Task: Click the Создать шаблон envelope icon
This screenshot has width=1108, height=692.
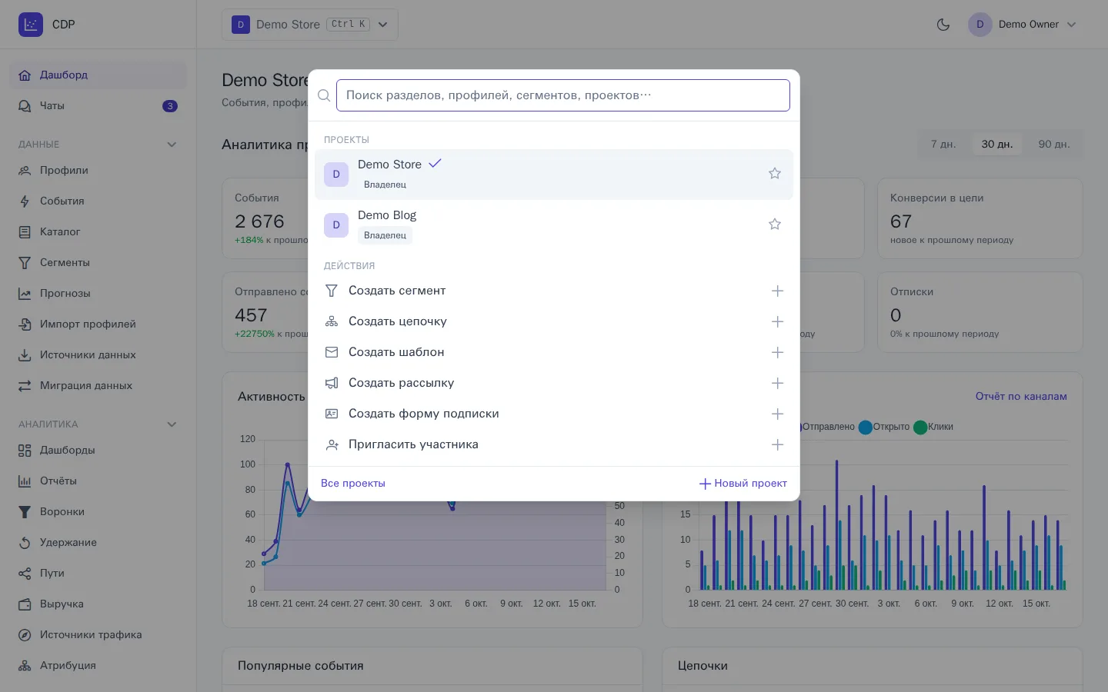Action: click(332, 352)
